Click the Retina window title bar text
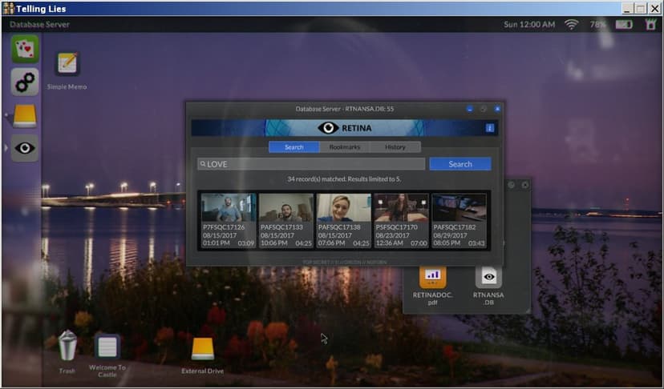 [344, 109]
